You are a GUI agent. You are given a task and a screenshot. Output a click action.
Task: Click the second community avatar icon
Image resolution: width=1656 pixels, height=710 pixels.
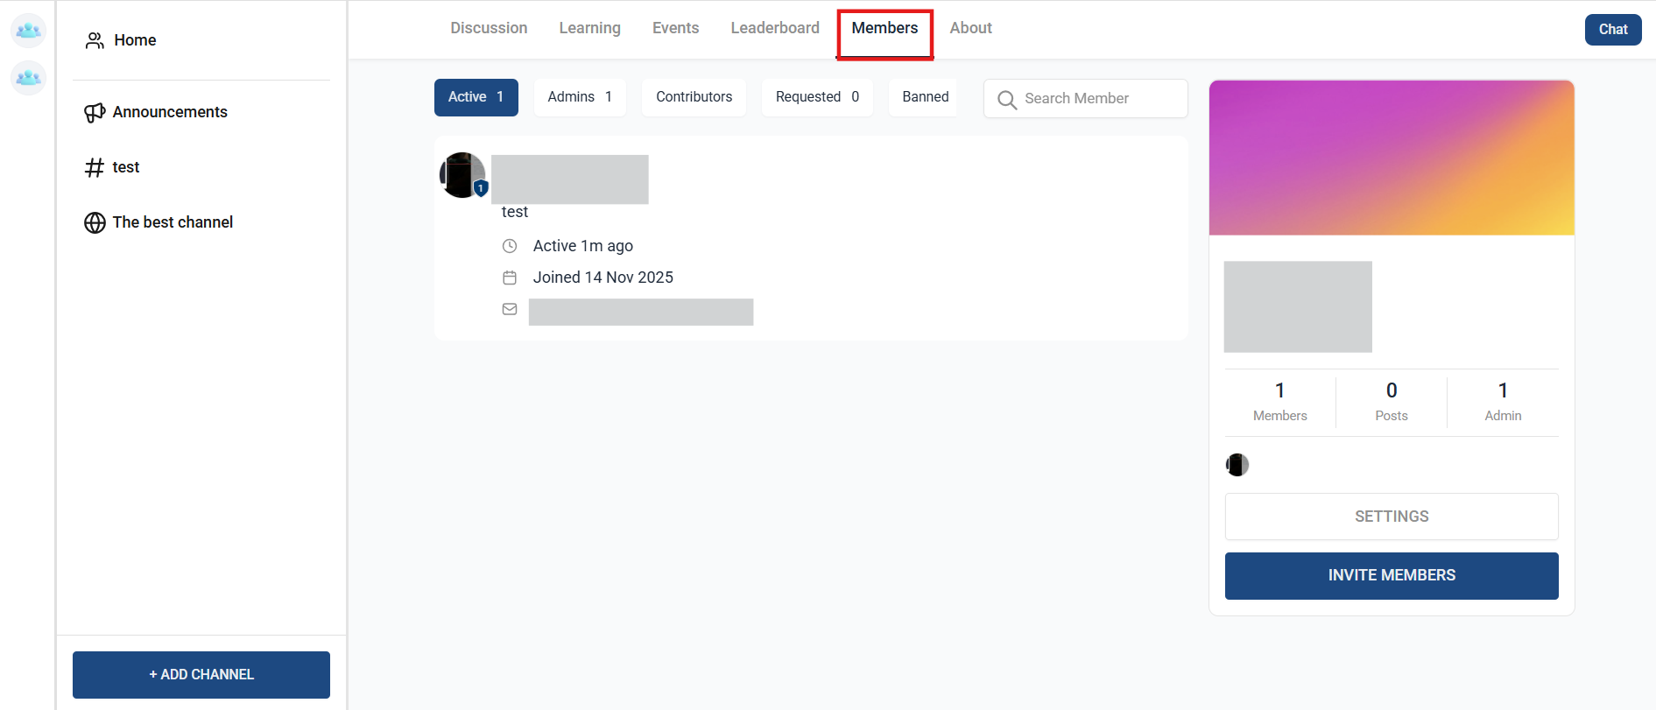tap(28, 78)
